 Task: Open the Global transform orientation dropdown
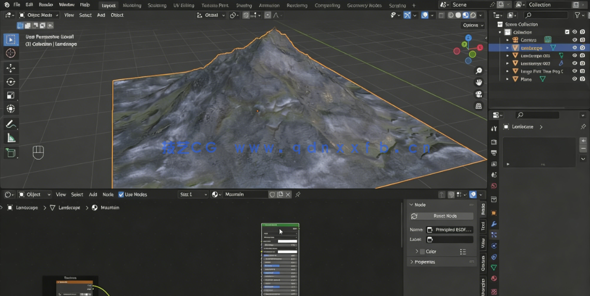[x=211, y=15]
